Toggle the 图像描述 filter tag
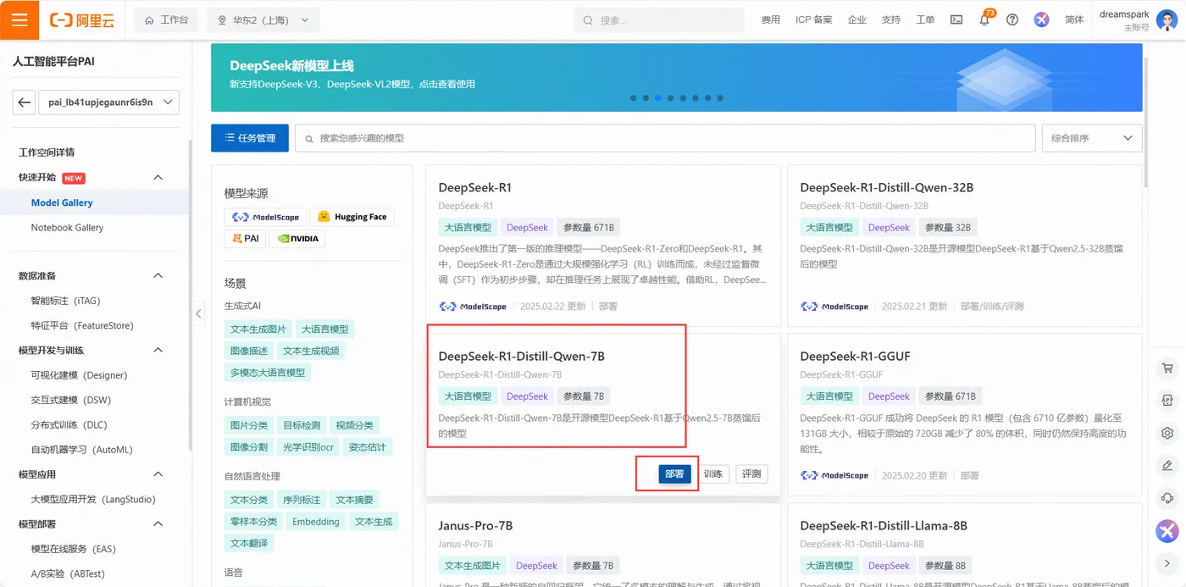Image resolution: width=1186 pixels, height=587 pixels. coord(249,351)
